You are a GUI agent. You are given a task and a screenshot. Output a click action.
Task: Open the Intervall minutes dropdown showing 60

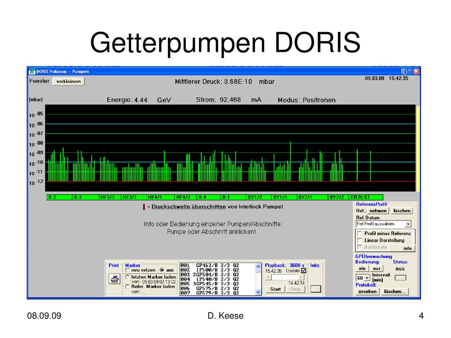click(367, 278)
